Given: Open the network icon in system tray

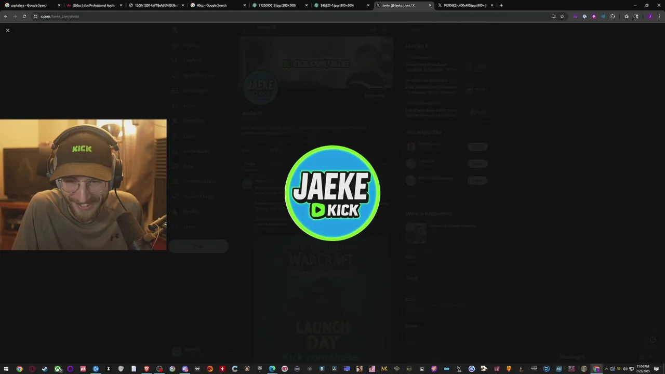Looking at the screenshot, I should click(631, 369).
